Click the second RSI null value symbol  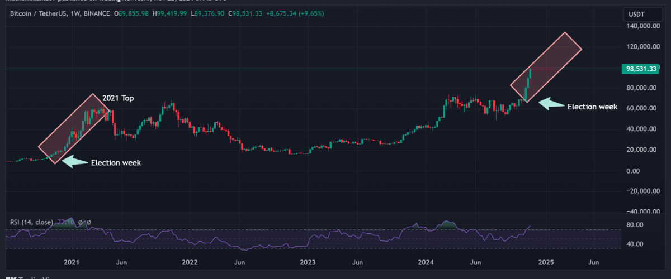88,222
